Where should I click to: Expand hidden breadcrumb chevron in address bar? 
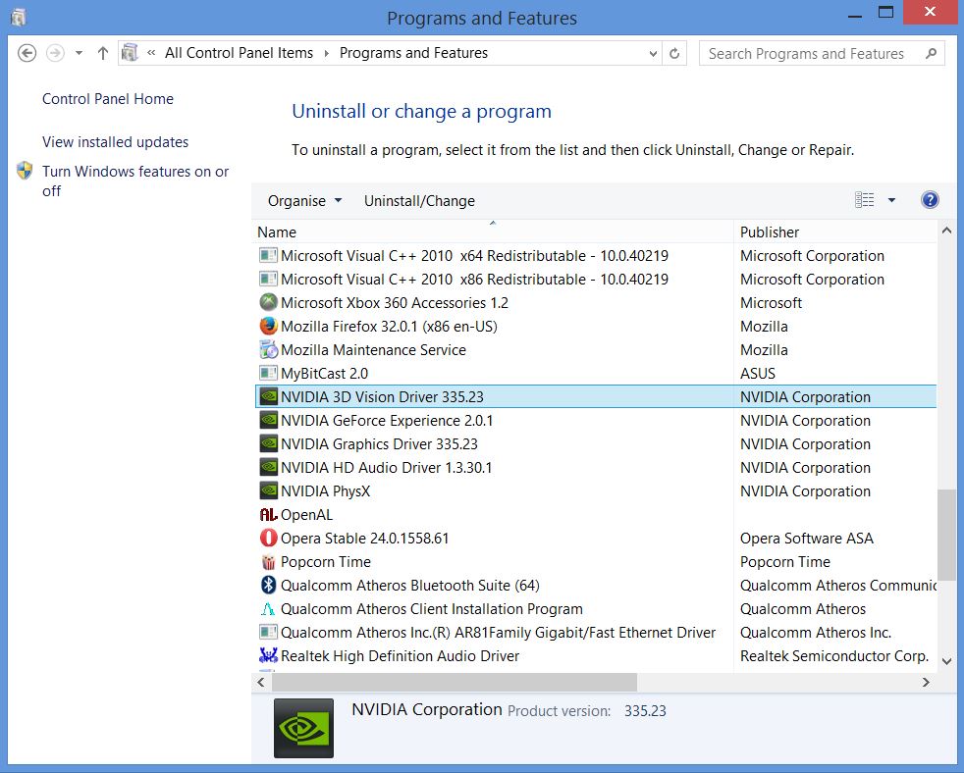(x=151, y=53)
